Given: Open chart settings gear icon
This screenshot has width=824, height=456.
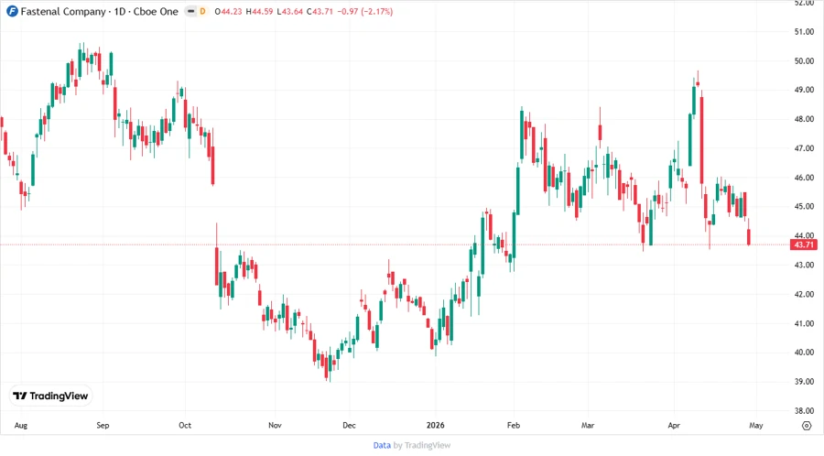Looking at the screenshot, I should 807,426.
